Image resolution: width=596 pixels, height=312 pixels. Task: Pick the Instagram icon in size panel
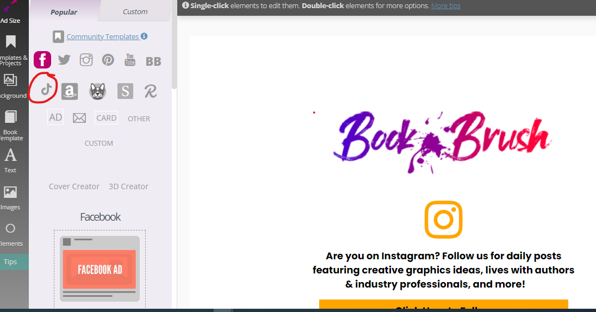click(x=86, y=60)
